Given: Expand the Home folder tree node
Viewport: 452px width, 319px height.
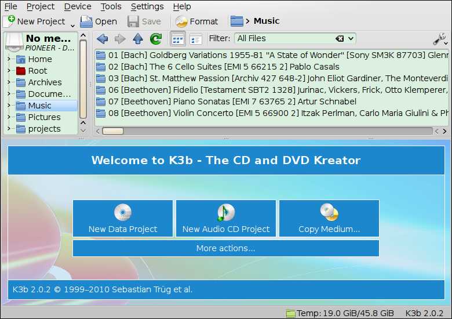Looking at the screenshot, I should pos(9,59).
